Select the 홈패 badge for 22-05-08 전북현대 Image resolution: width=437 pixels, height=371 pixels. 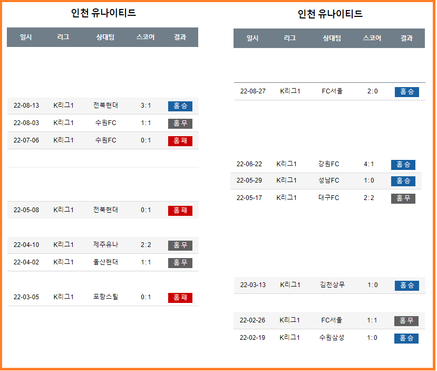pos(180,211)
